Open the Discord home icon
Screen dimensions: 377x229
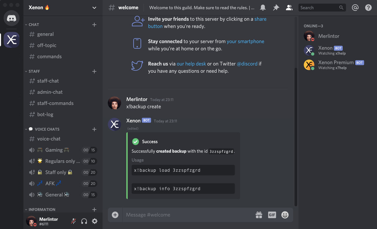click(x=11, y=18)
